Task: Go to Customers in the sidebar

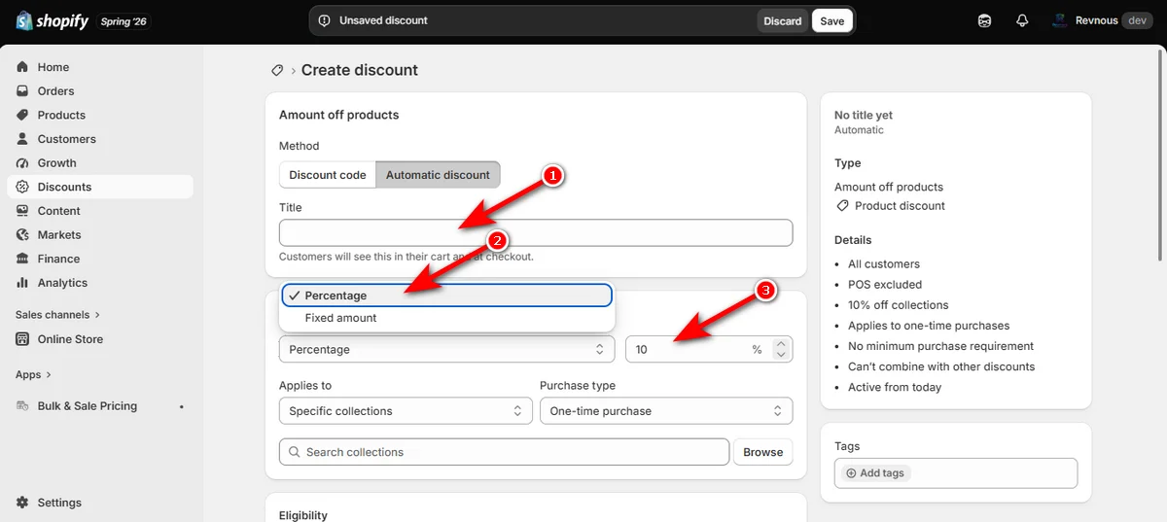Action: (x=100, y=139)
